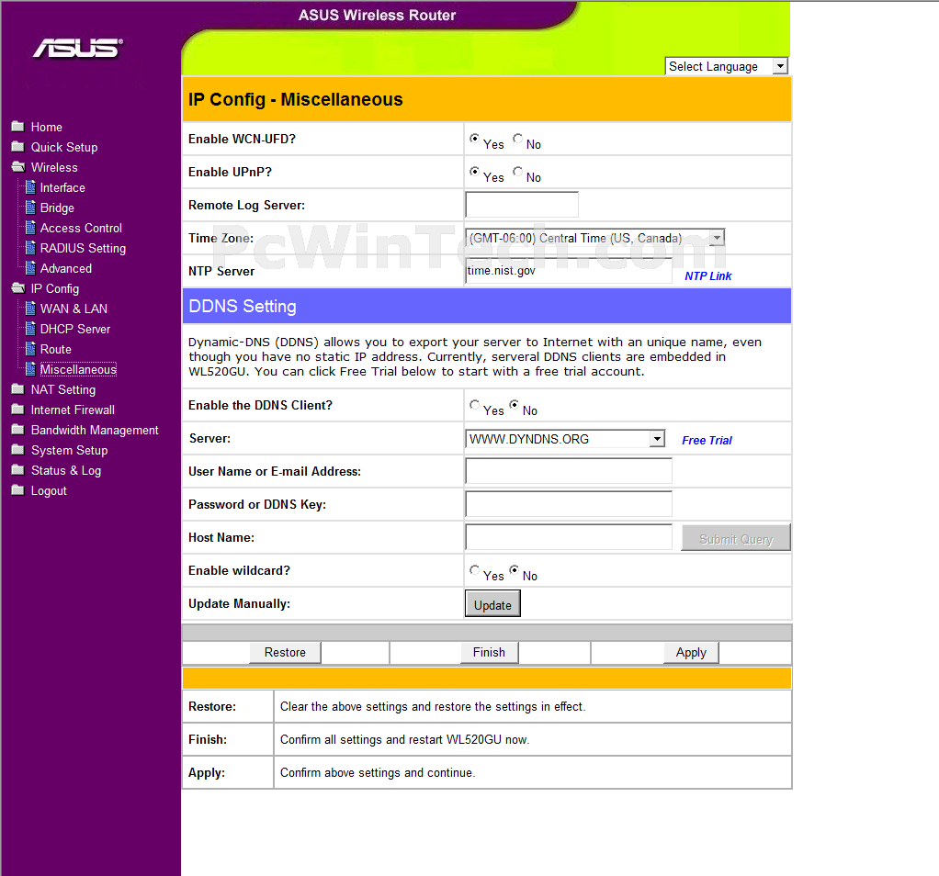Select No for Enable the DDNS Client
Screen dimensions: 939x876
[514, 405]
